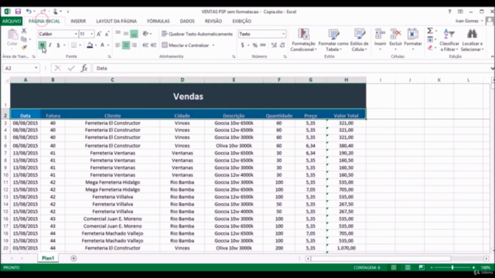Click the AutoSum sigma icon
Screen dimensions: 495x278
[x=430, y=31]
